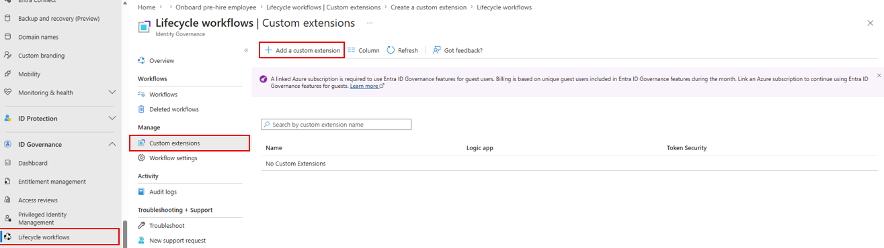This screenshot has height=248, width=884.
Task: Open Mobility in left navigation
Action: point(30,74)
